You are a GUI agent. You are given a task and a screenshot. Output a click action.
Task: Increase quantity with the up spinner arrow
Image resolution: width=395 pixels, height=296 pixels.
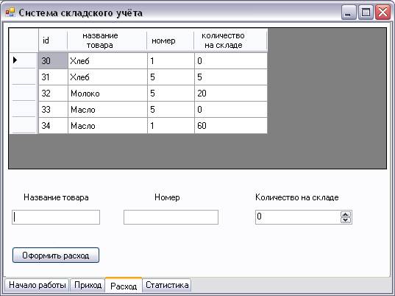click(x=346, y=214)
